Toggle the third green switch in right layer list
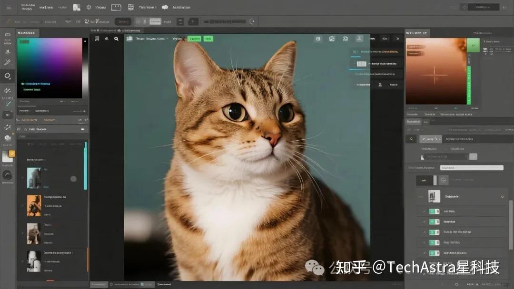 [x=434, y=232]
